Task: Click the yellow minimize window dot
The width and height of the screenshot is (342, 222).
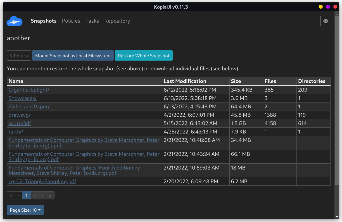Action: point(321,7)
